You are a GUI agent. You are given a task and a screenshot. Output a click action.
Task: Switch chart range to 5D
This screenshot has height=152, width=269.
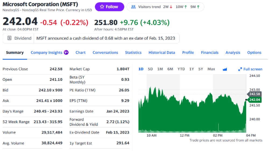150,69
